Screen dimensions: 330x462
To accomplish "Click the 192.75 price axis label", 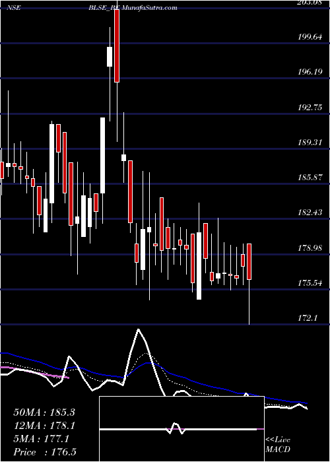I will pos(310,107).
